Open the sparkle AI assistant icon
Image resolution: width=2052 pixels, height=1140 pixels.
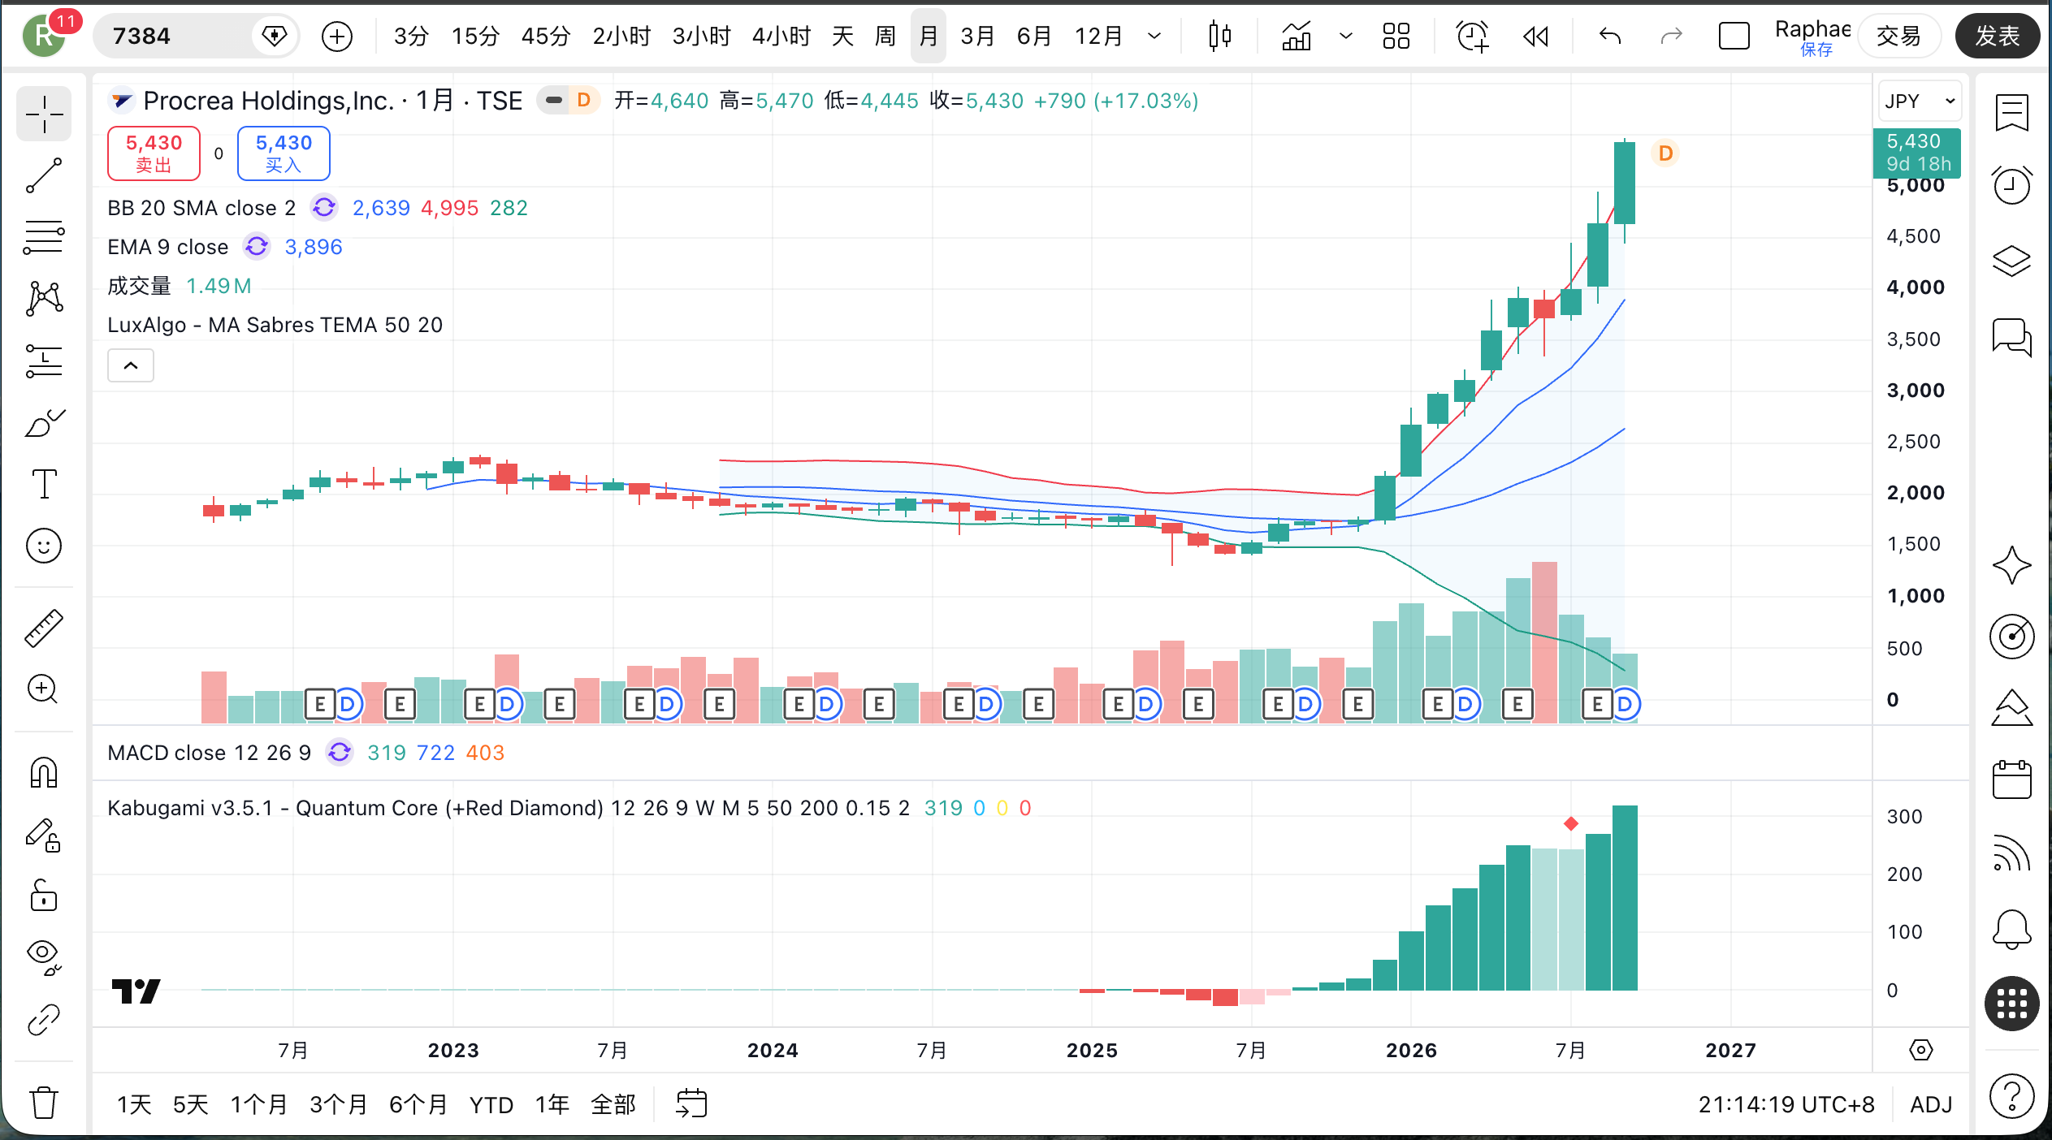tap(2011, 564)
